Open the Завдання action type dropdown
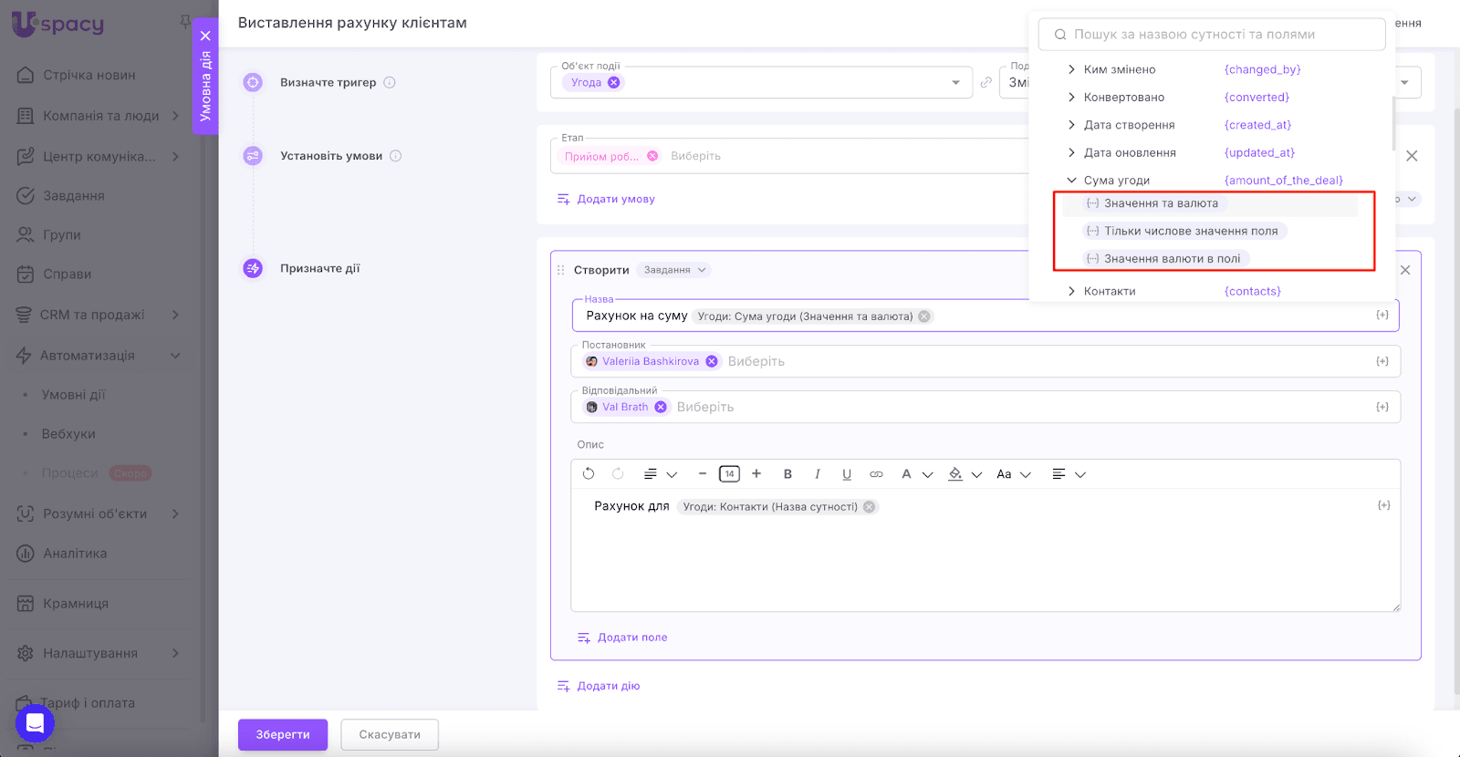 click(x=674, y=270)
